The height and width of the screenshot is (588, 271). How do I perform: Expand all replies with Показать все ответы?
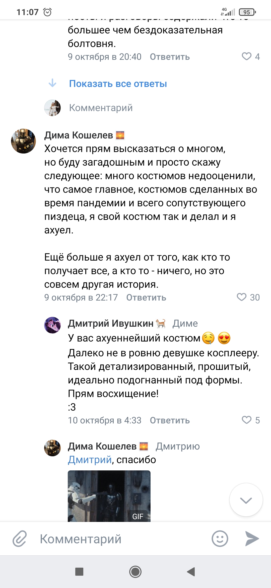coord(118,84)
